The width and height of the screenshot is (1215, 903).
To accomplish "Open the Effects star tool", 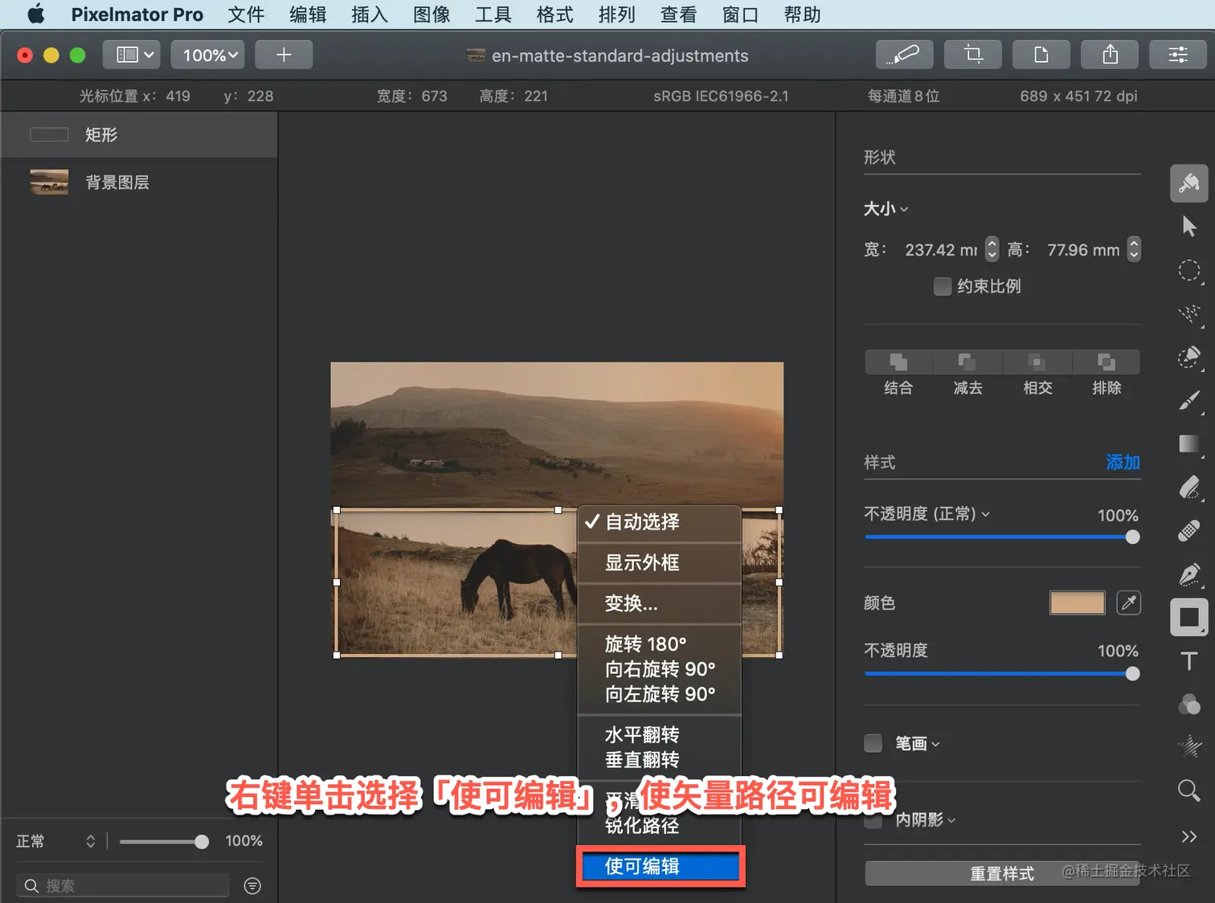I will click(x=1189, y=746).
